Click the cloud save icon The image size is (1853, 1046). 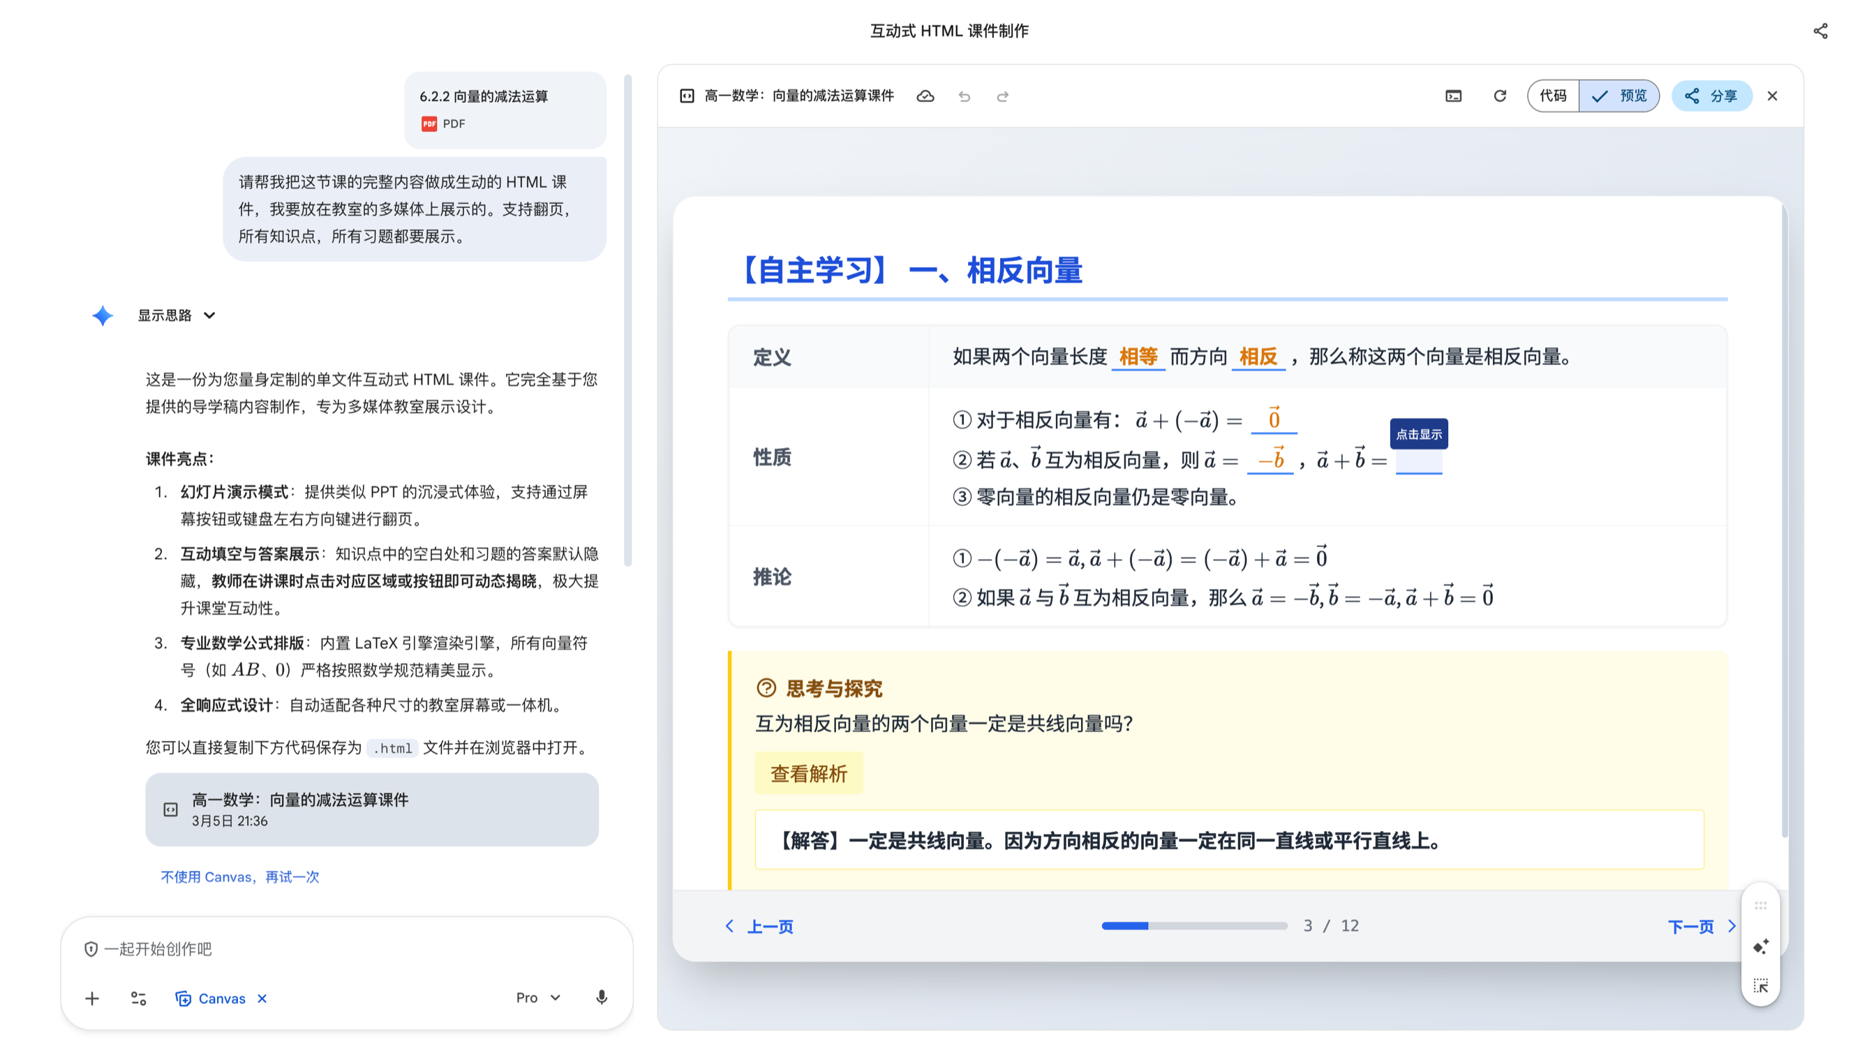click(925, 96)
